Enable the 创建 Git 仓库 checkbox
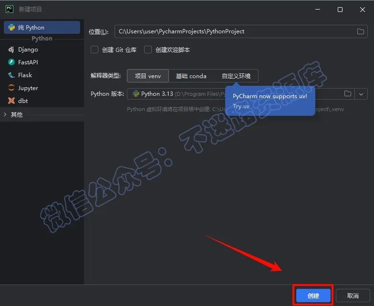The image size is (374, 306). pos(94,50)
